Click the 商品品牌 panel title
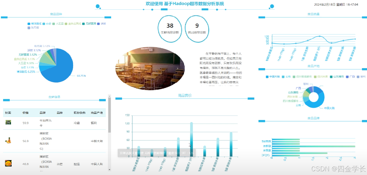Viewport: 367px width, 175px height. click(313, 118)
